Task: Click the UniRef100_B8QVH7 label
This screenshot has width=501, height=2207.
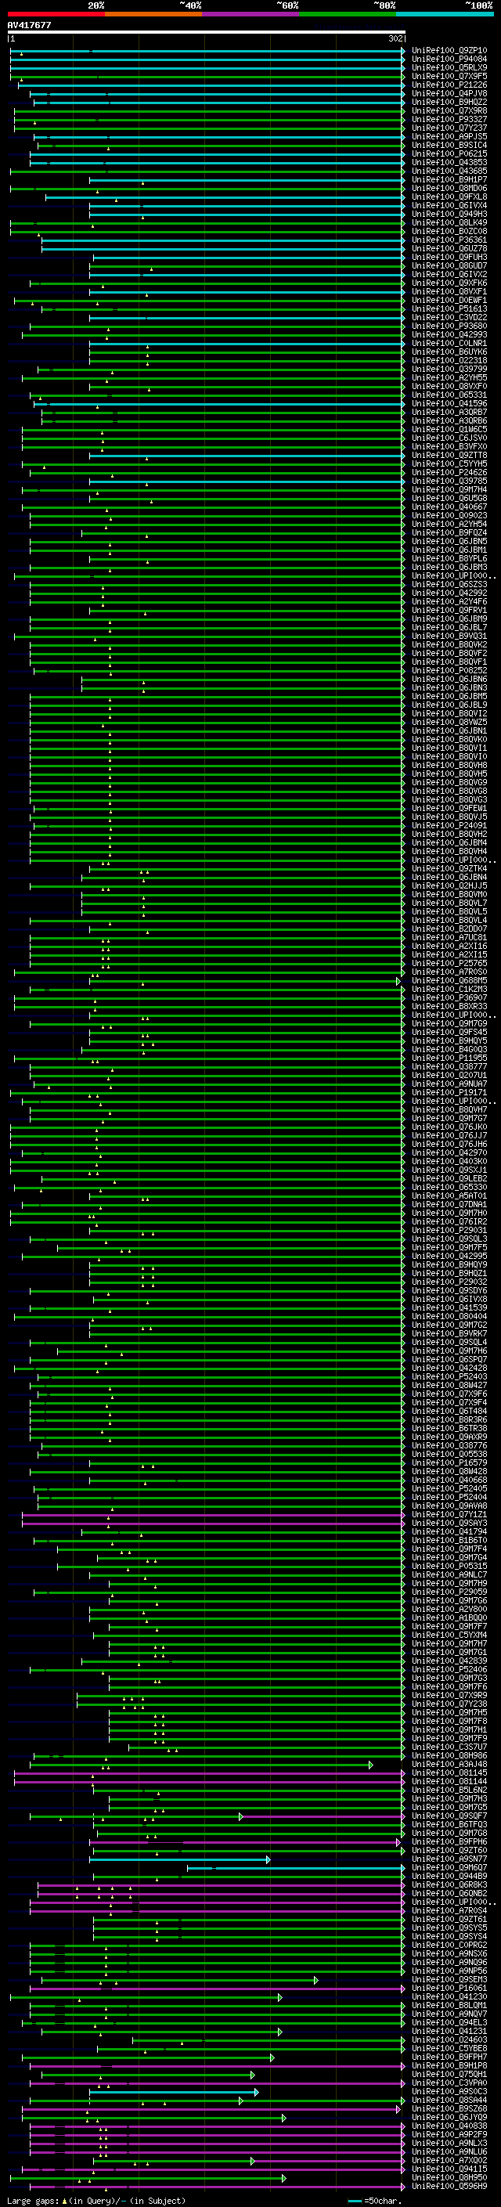Action: [x=449, y=1110]
